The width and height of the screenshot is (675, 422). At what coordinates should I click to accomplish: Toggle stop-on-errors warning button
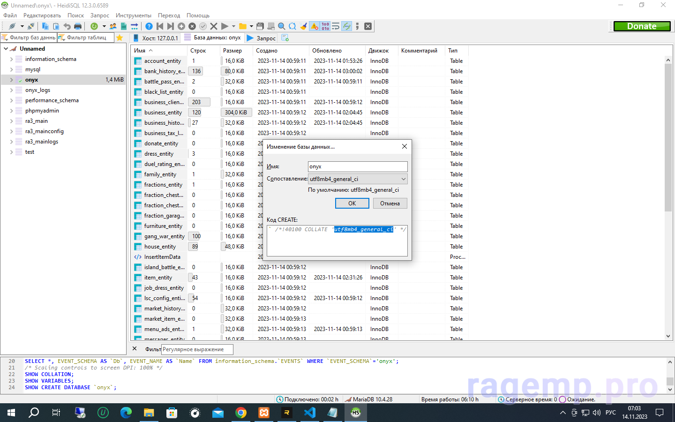click(x=315, y=26)
